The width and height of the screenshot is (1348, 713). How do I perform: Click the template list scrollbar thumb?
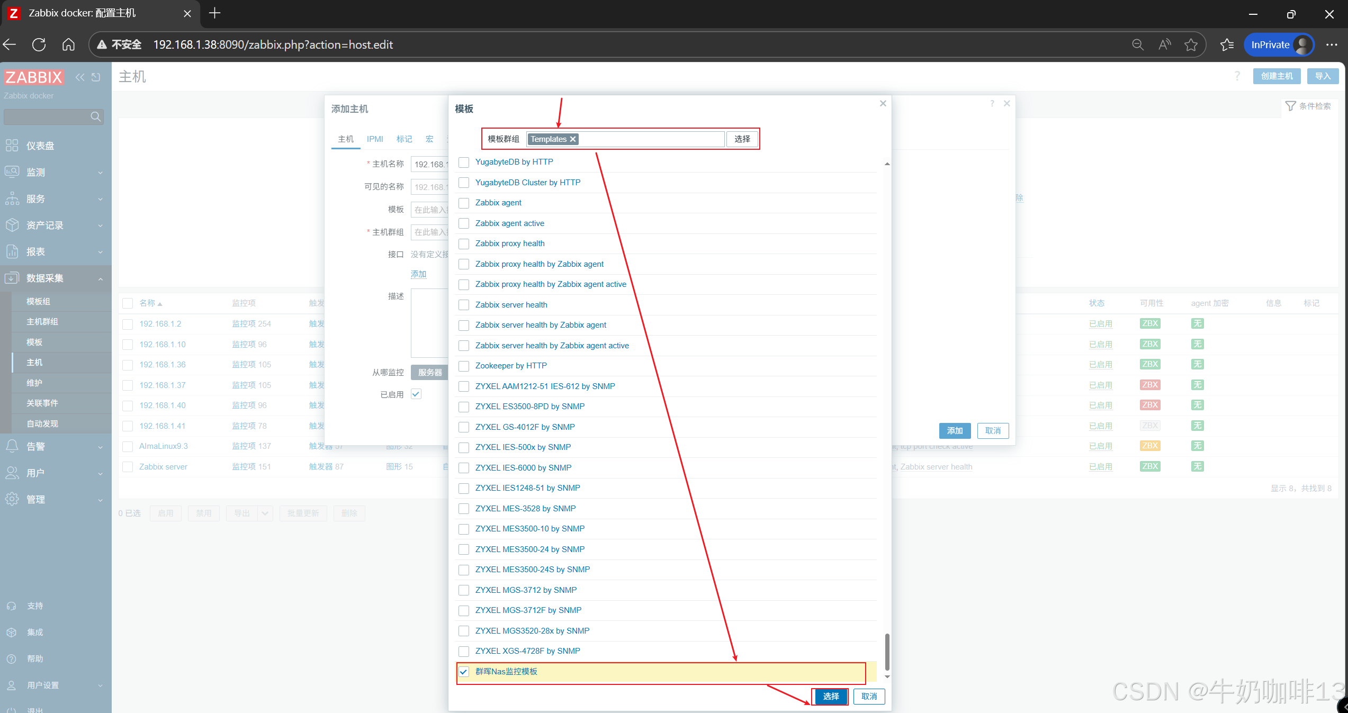pos(887,651)
